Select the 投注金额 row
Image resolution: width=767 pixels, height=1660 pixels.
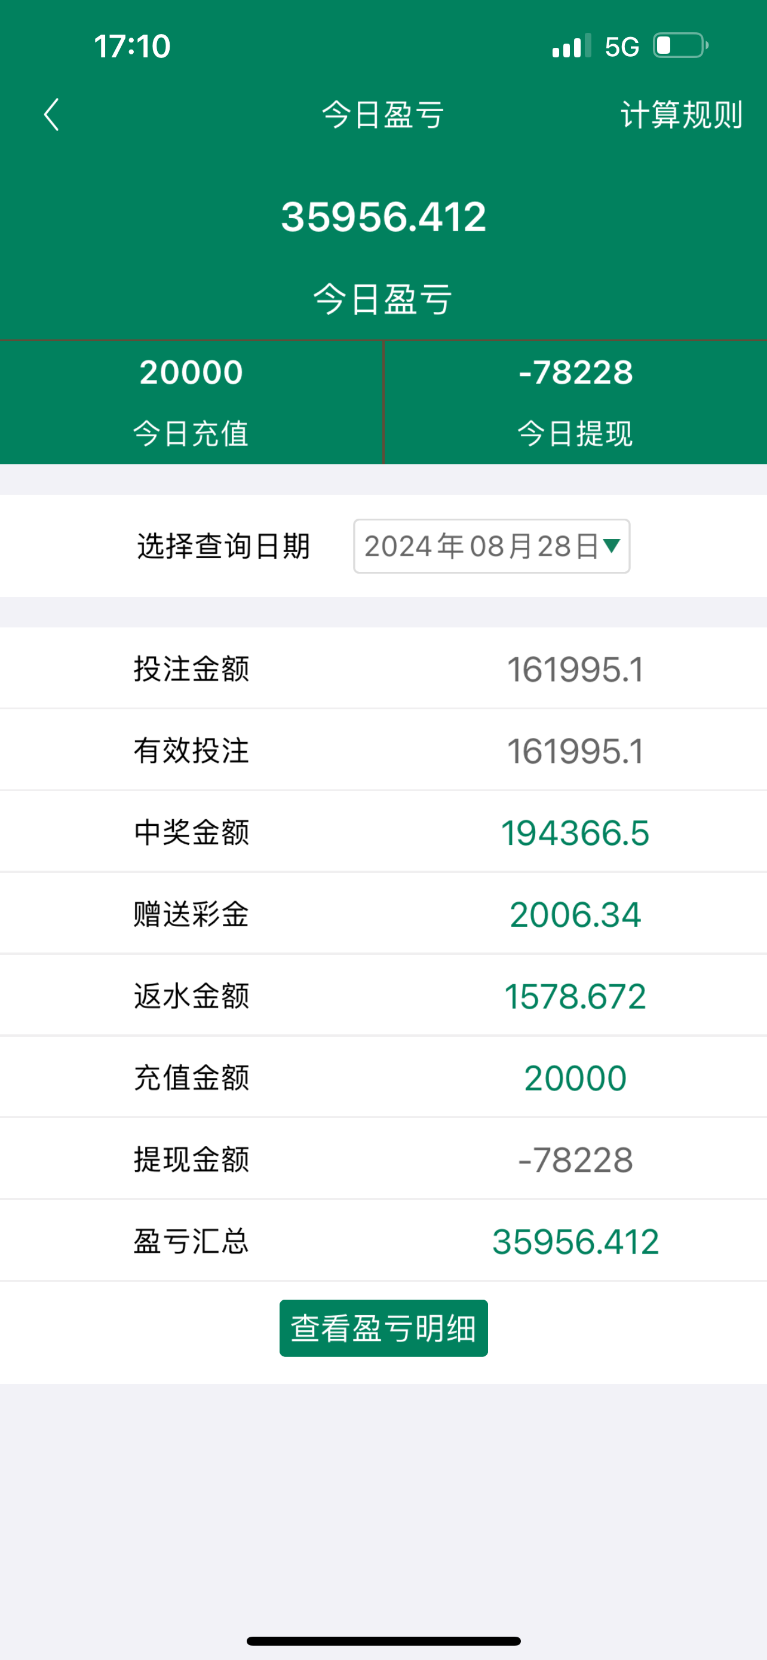(x=383, y=669)
